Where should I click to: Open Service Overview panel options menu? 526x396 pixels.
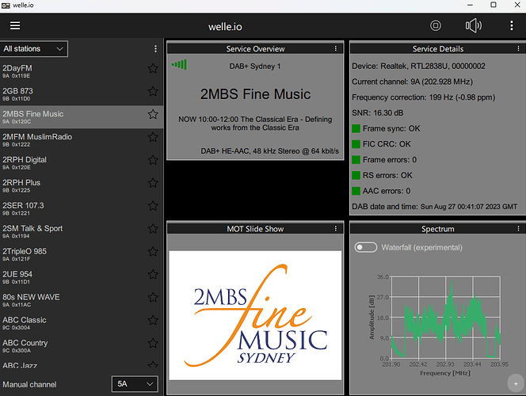(x=337, y=49)
